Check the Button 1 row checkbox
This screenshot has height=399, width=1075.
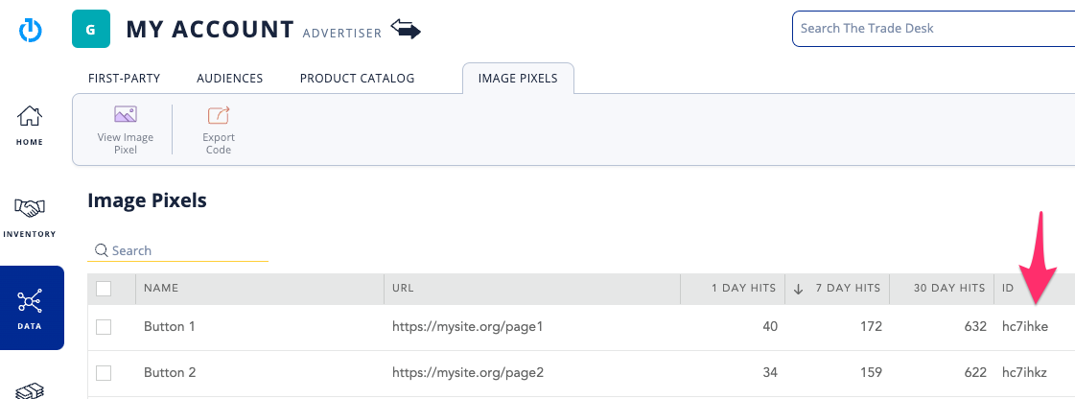tap(104, 327)
